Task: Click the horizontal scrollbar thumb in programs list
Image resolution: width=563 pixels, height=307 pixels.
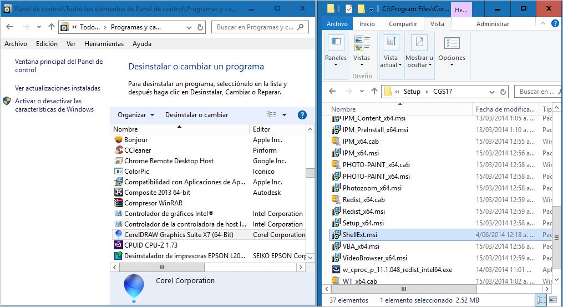Action: coord(161,268)
